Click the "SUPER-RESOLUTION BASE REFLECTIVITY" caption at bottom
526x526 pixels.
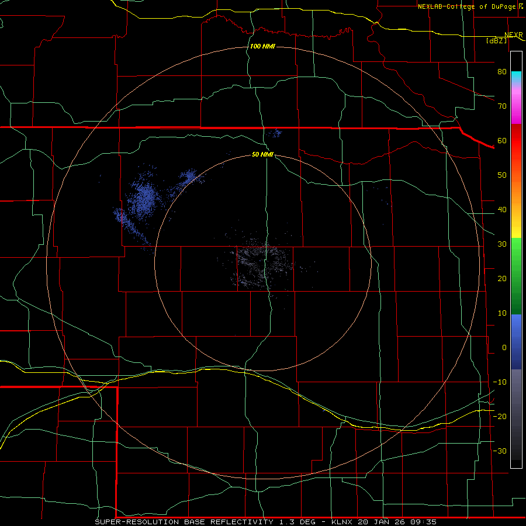(185, 522)
